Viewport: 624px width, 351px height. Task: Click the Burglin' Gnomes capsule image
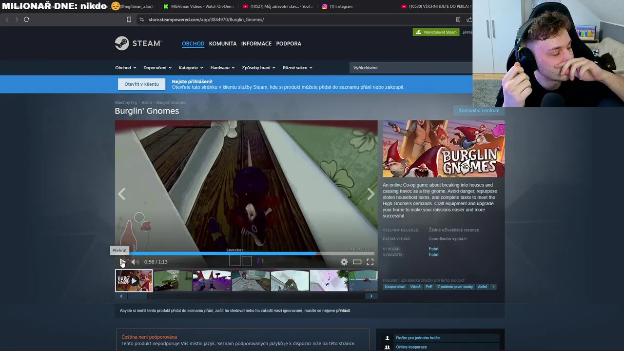444,149
